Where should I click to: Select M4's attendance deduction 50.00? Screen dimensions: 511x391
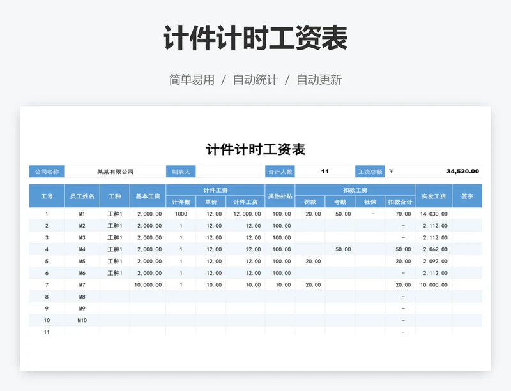tap(340, 249)
